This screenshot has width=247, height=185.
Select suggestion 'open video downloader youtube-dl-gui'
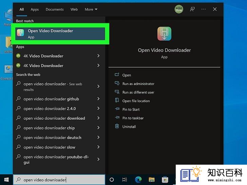pos(59,159)
